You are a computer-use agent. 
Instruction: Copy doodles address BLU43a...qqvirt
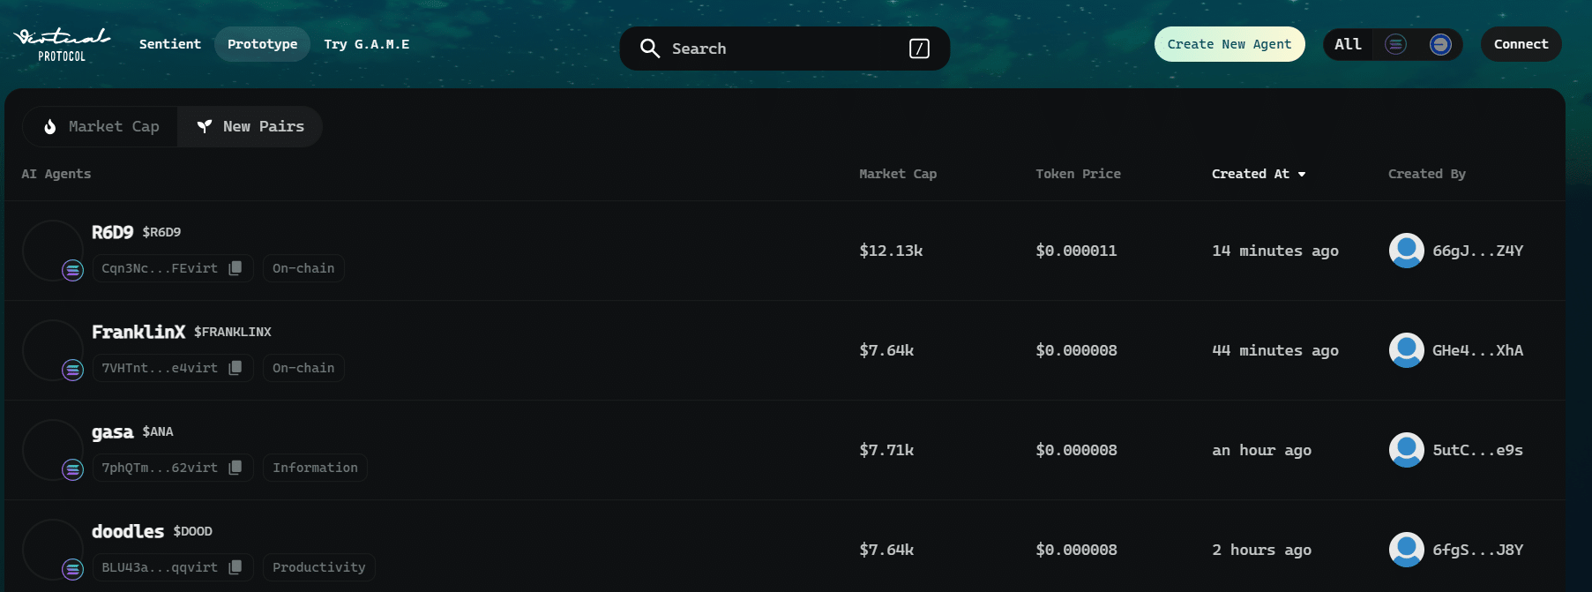[x=235, y=567]
